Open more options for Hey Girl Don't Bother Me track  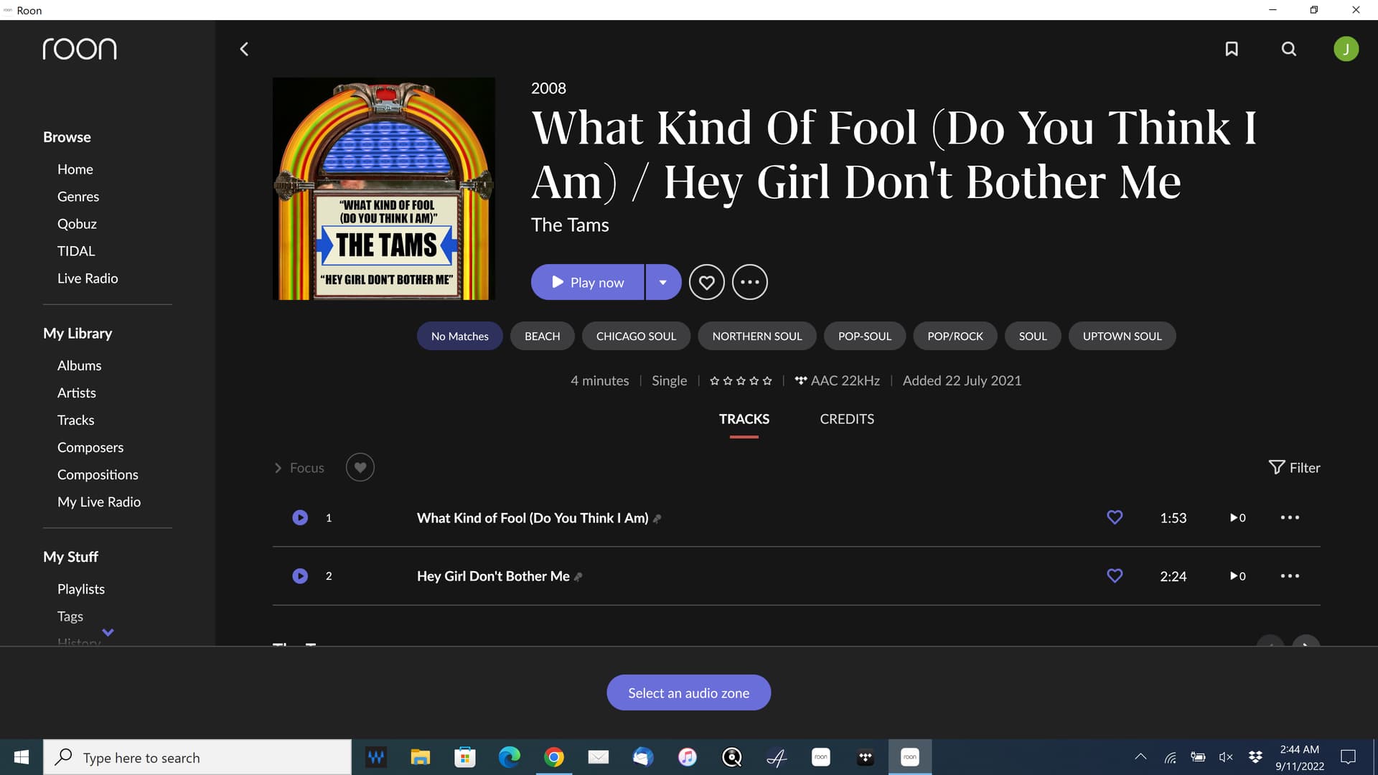[x=1290, y=576]
